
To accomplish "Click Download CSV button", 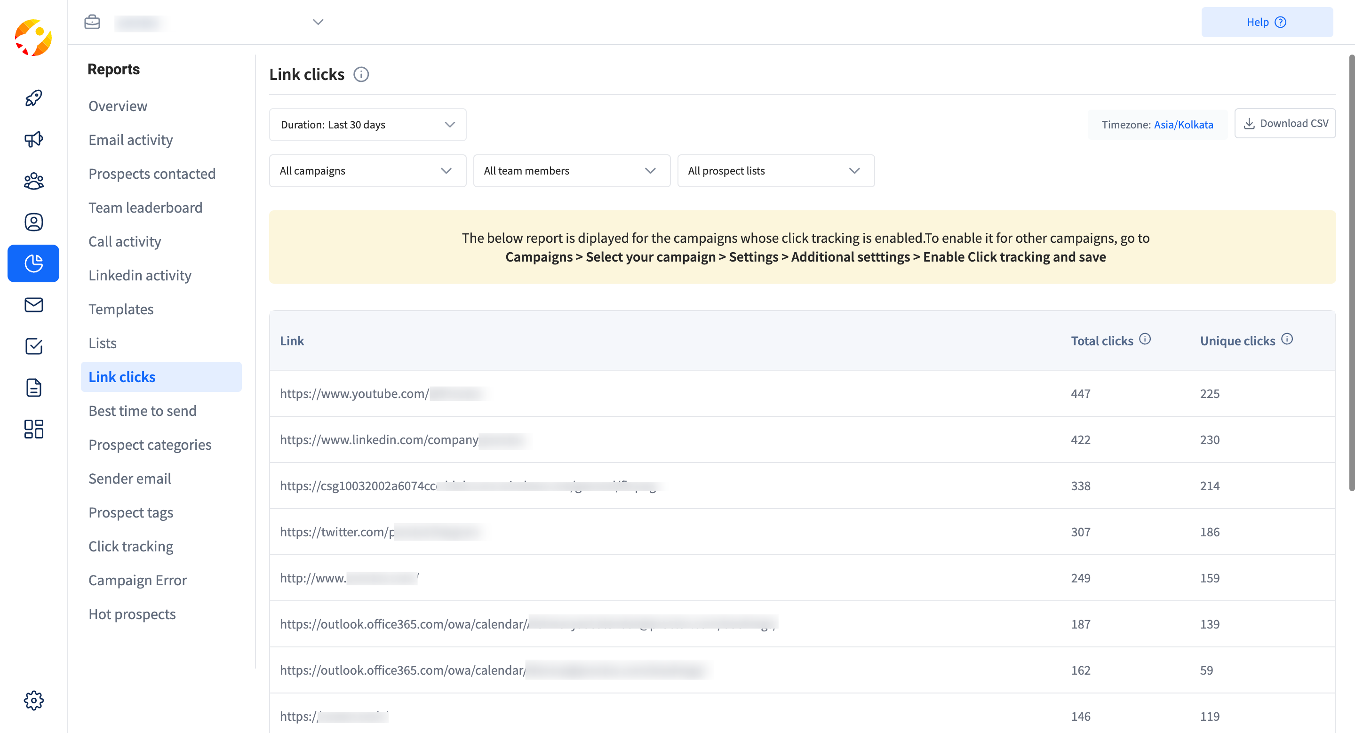I will click(1285, 124).
